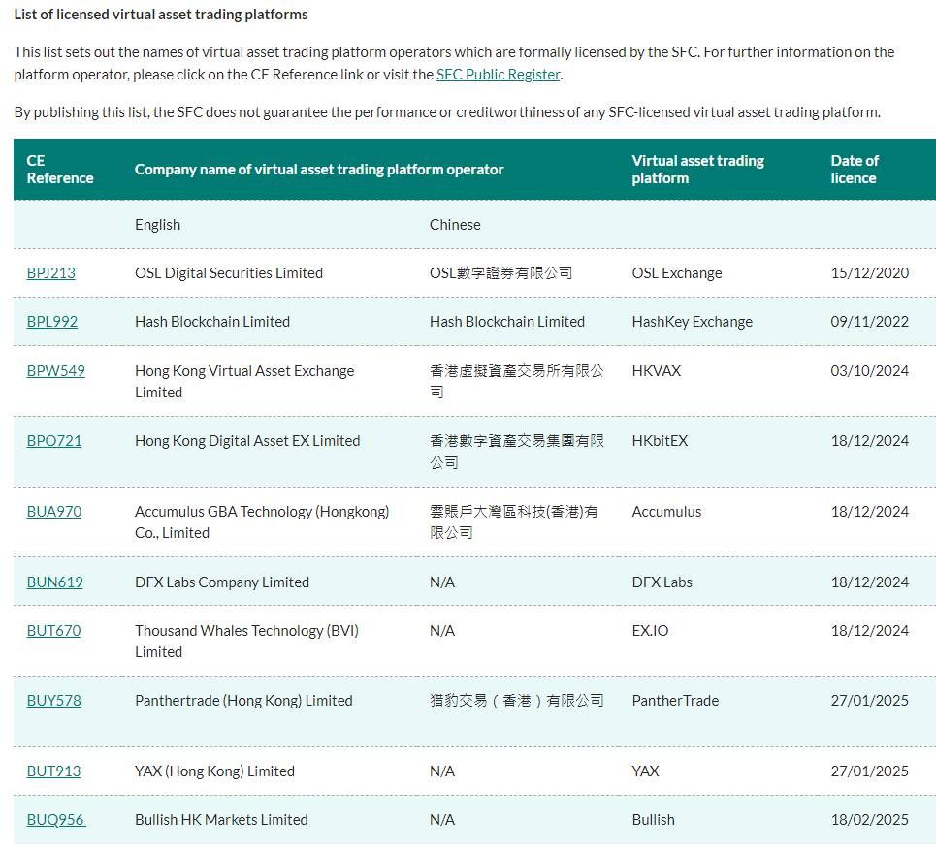Click licence date 09/11/2022
Viewport: 936px width, 850px height.
pyautogui.click(x=870, y=322)
